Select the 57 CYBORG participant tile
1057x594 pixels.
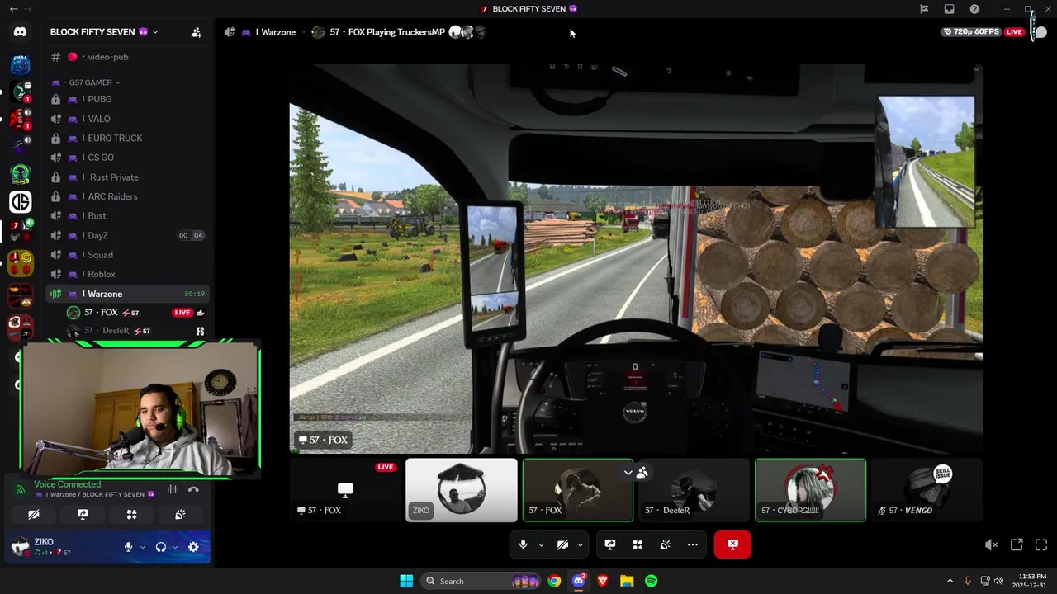[x=810, y=490]
